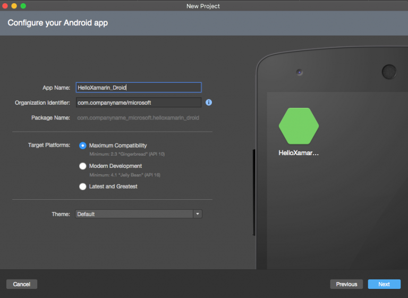Cancel the New Project dialog
Viewport: 408px width, 298px height.
(x=22, y=284)
